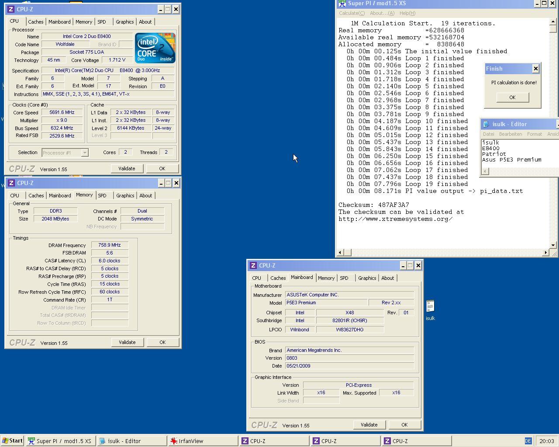
Task: Activate the second CPU-Z taskbar button
Action: pos(345,441)
